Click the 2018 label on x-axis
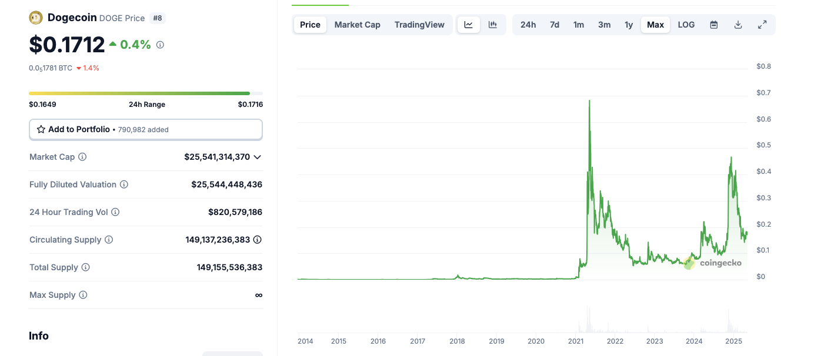This screenshot has width=821, height=356. pos(457,341)
